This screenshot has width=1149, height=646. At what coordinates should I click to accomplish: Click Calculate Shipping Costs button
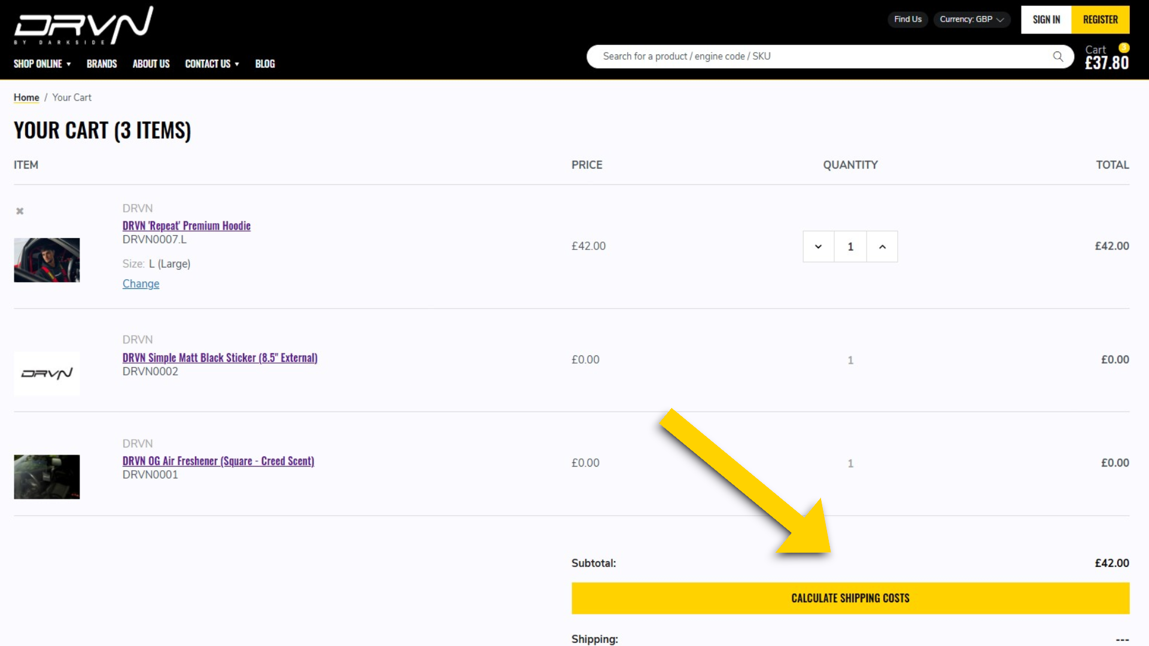pyautogui.click(x=850, y=598)
